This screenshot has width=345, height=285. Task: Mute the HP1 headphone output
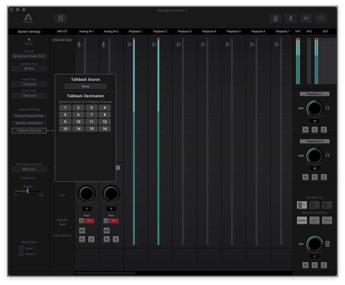[x=305, y=130]
